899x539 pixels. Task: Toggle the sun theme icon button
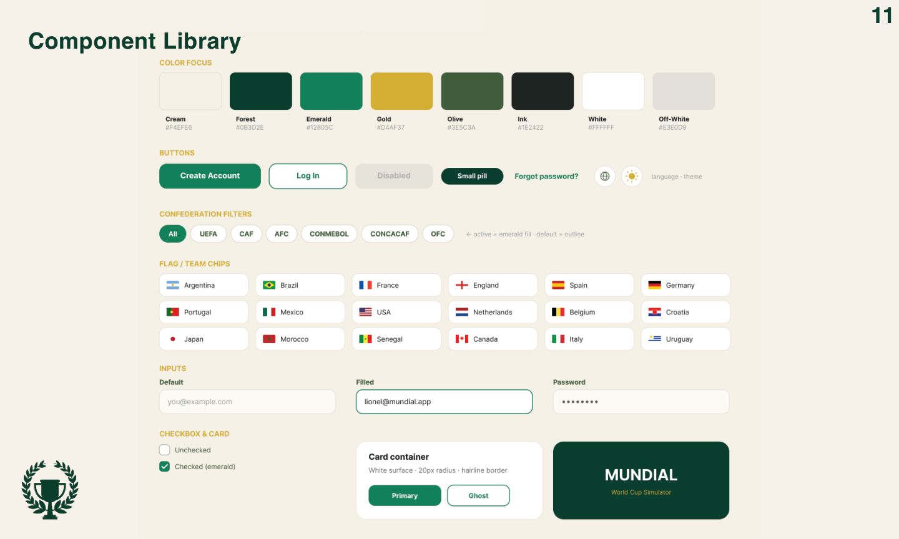[632, 177]
